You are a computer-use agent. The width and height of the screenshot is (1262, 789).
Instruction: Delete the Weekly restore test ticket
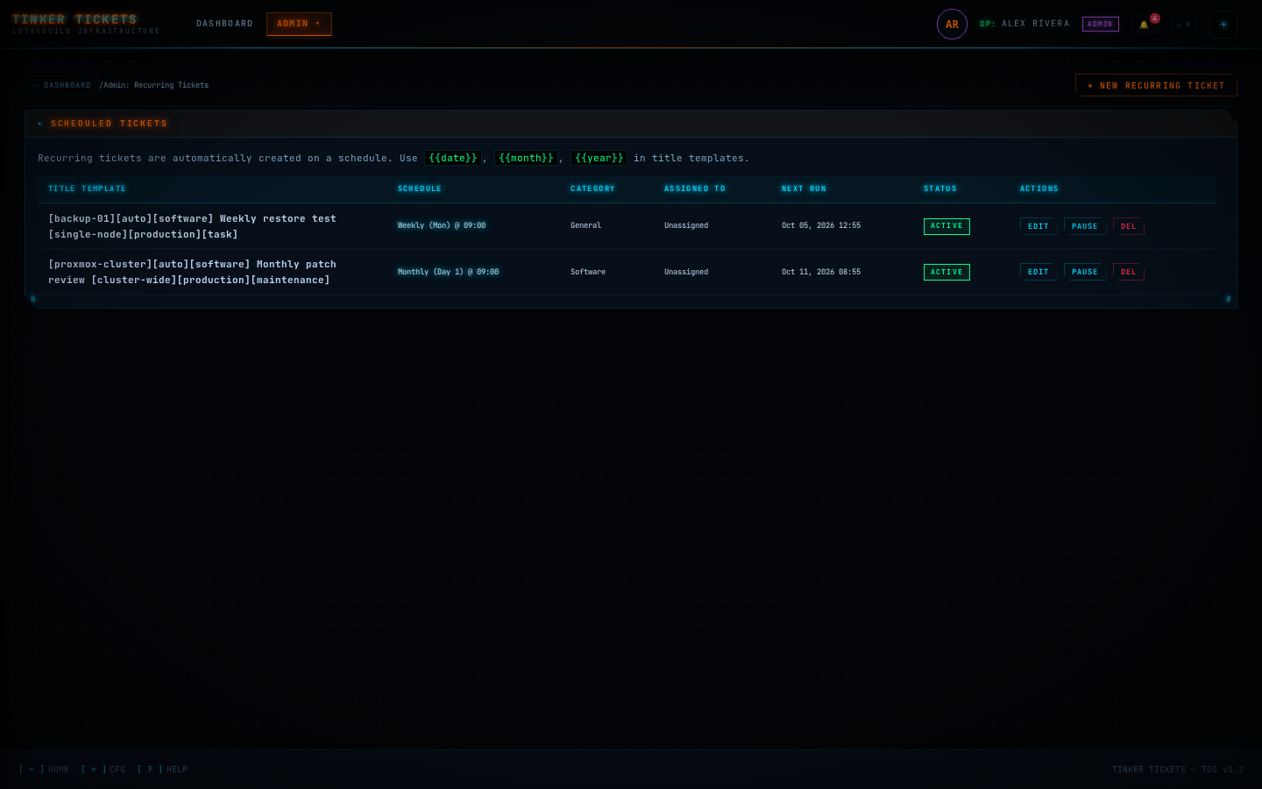point(1129,226)
